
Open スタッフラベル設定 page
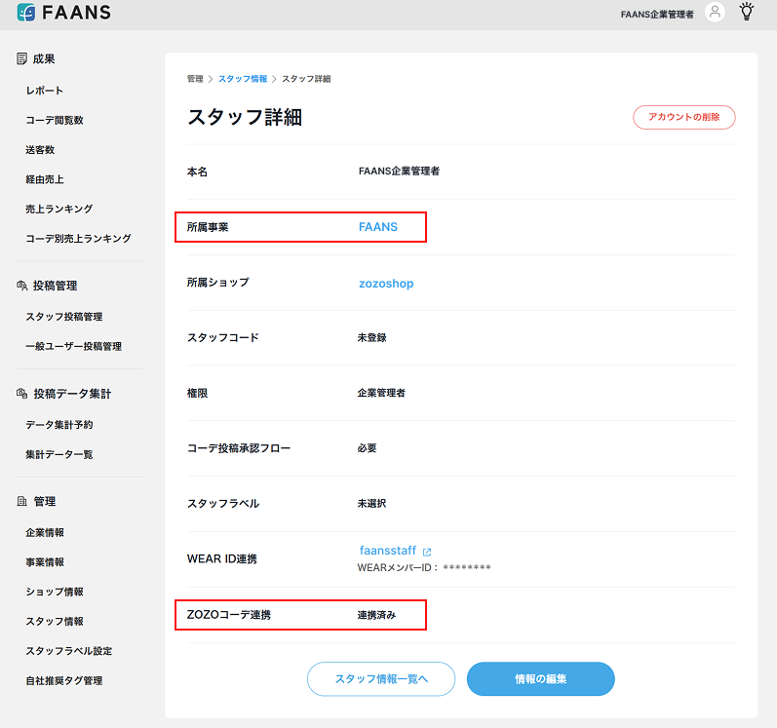(69, 651)
